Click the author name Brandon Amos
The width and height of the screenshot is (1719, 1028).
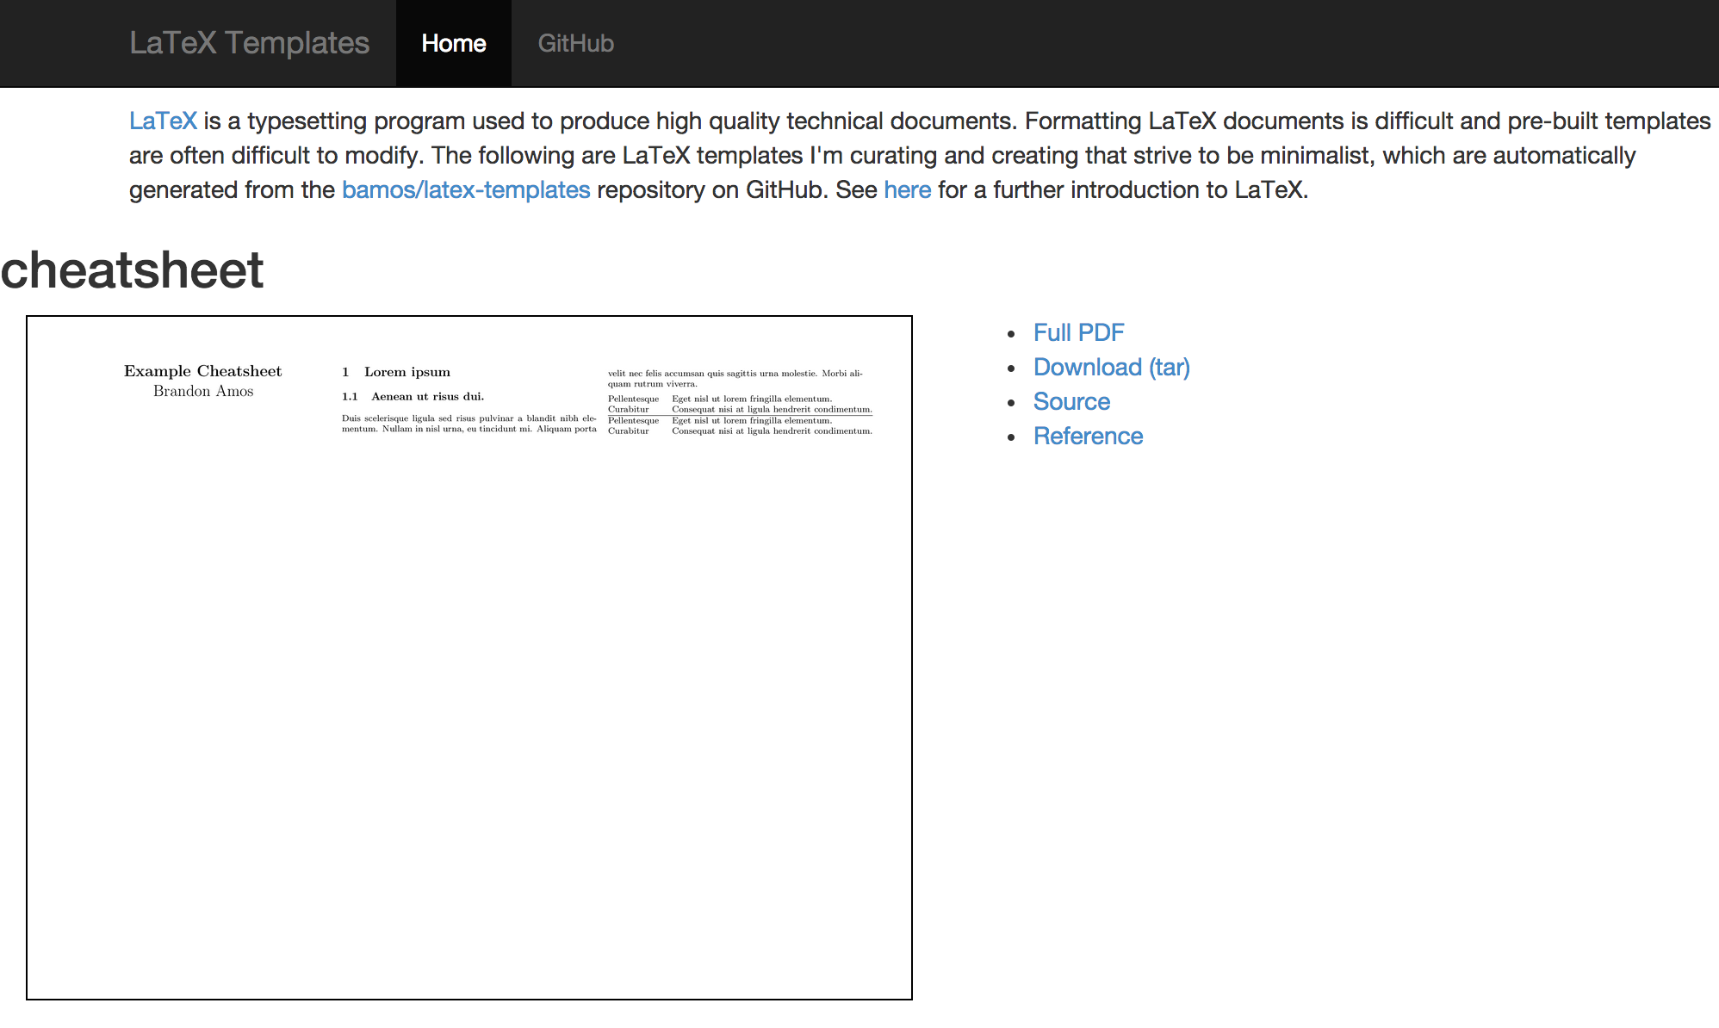point(203,390)
